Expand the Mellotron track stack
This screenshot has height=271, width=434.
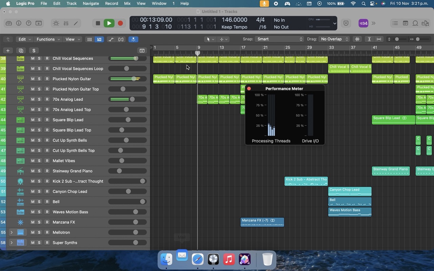pyautogui.click(x=12, y=232)
